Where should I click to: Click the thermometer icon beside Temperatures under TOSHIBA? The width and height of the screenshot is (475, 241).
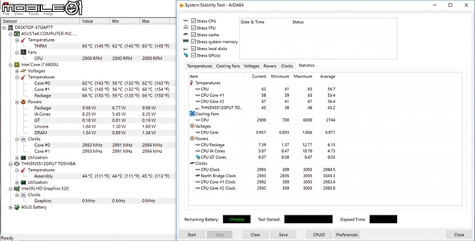(23, 170)
